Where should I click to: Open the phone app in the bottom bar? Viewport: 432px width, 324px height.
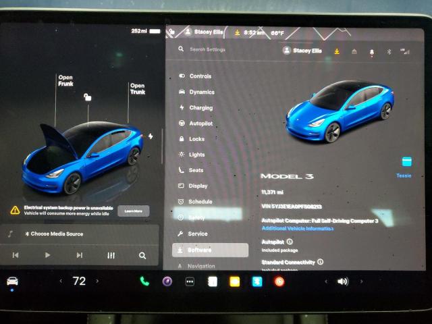pos(144,281)
